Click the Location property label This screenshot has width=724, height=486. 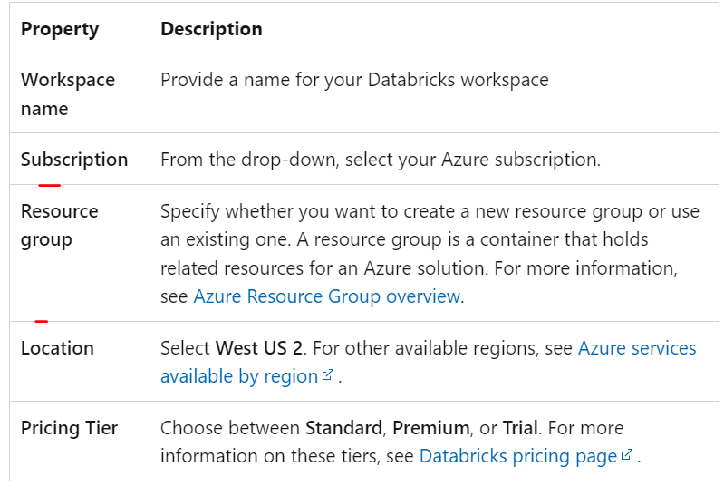[57, 348]
